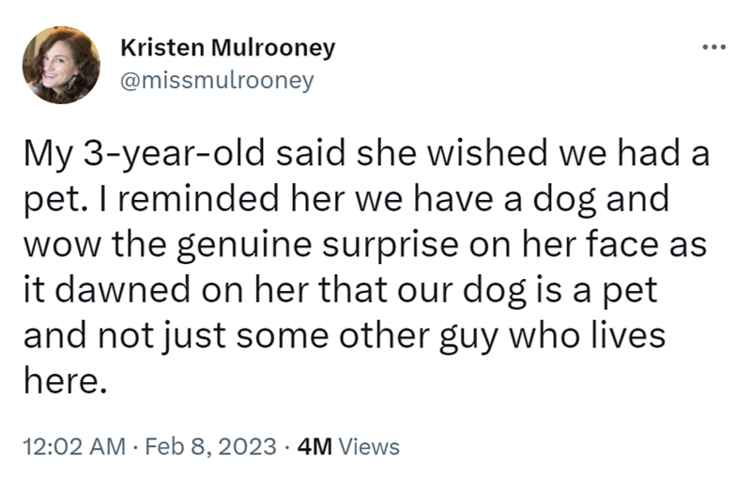The height and width of the screenshot is (477, 751).
Task: Click the 12:02 AM timestamp
Action: point(72,447)
